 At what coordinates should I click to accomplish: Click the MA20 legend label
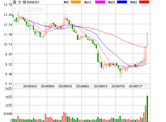tap(111, 2)
